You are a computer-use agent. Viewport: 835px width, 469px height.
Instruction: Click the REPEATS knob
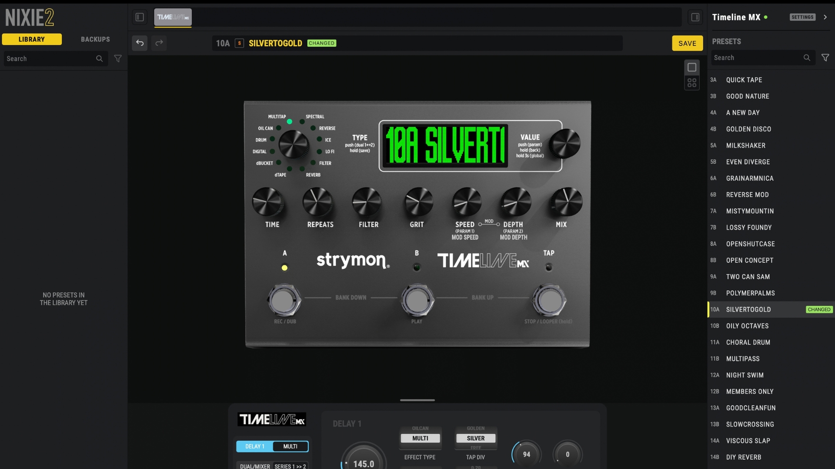pyautogui.click(x=318, y=202)
